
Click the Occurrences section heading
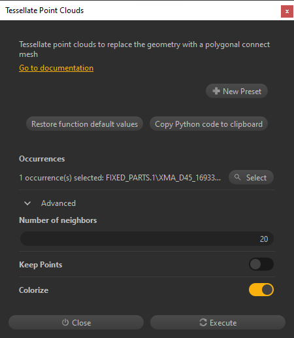click(x=42, y=159)
